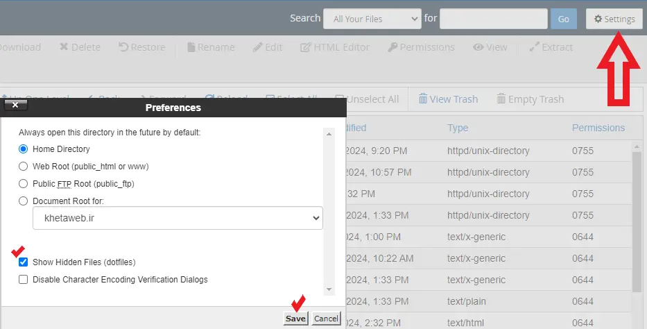Click text/x-generic in the 1:00 PM row

[x=476, y=237]
